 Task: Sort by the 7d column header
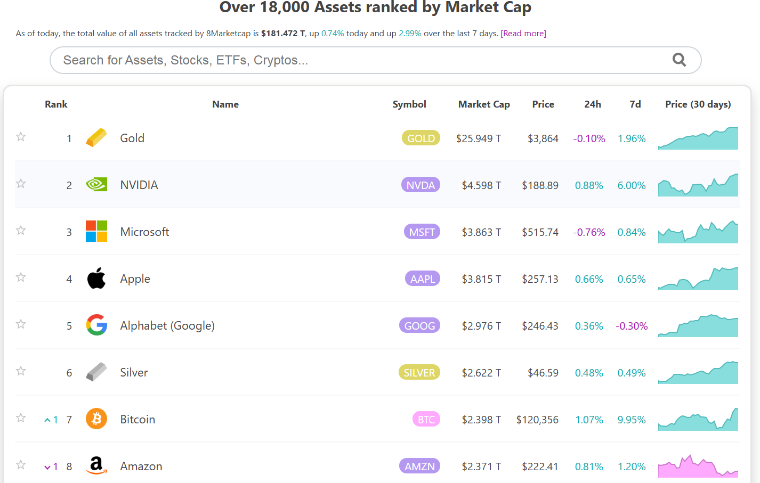[x=635, y=104]
